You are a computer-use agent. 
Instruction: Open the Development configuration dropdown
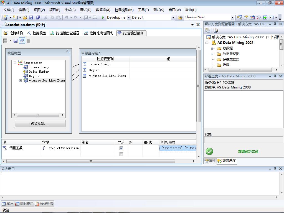[129, 17]
